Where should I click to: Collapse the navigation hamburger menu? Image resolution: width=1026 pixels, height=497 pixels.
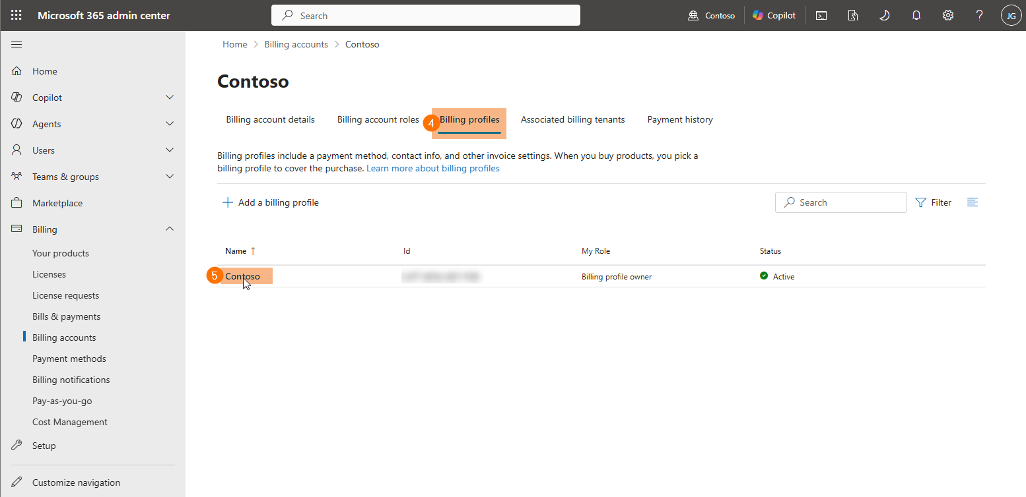(x=17, y=44)
